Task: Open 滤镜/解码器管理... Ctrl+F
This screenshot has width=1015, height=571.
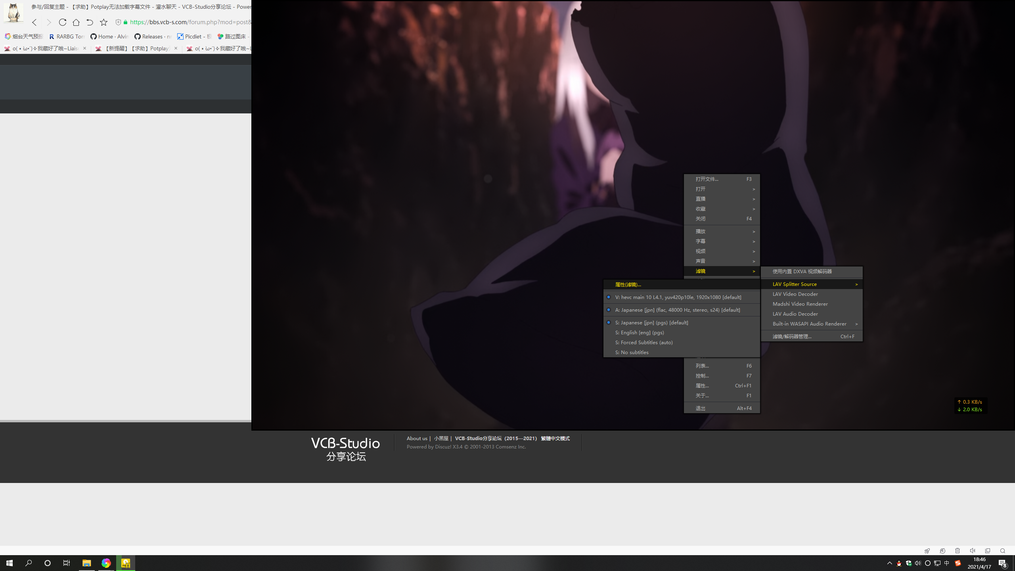Action: point(812,337)
